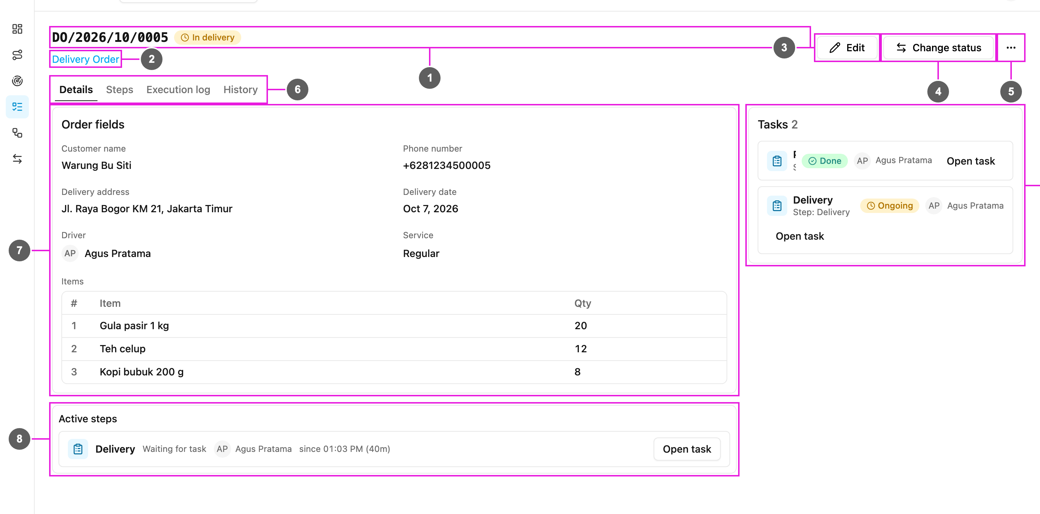Select the order number DO/2026/10/0005
The width and height of the screenshot is (1040, 514).
tap(110, 38)
